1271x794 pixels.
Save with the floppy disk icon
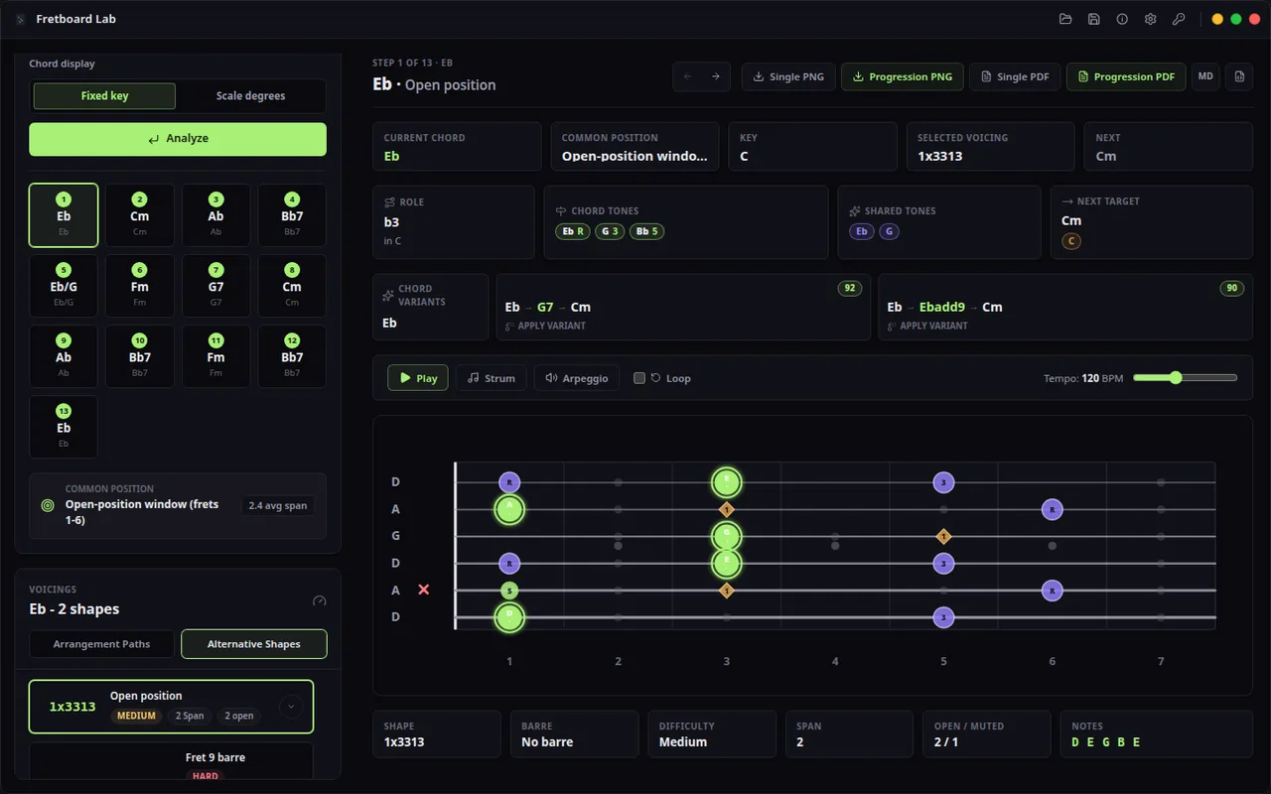(1094, 19)
